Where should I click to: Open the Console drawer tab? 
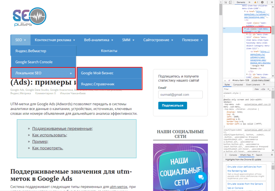[x=233, y=155]
